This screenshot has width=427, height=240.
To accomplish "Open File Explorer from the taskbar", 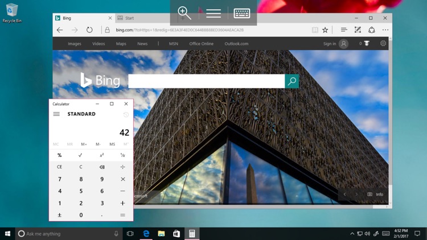I will click(x=161, y=234).
